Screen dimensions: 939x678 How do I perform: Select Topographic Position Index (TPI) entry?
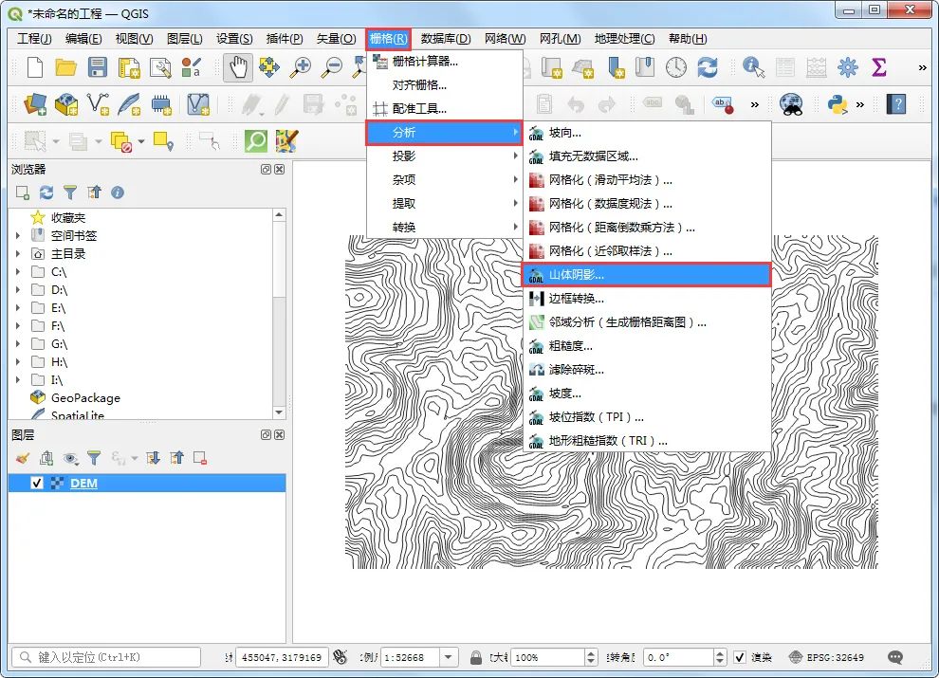(646, 417)
